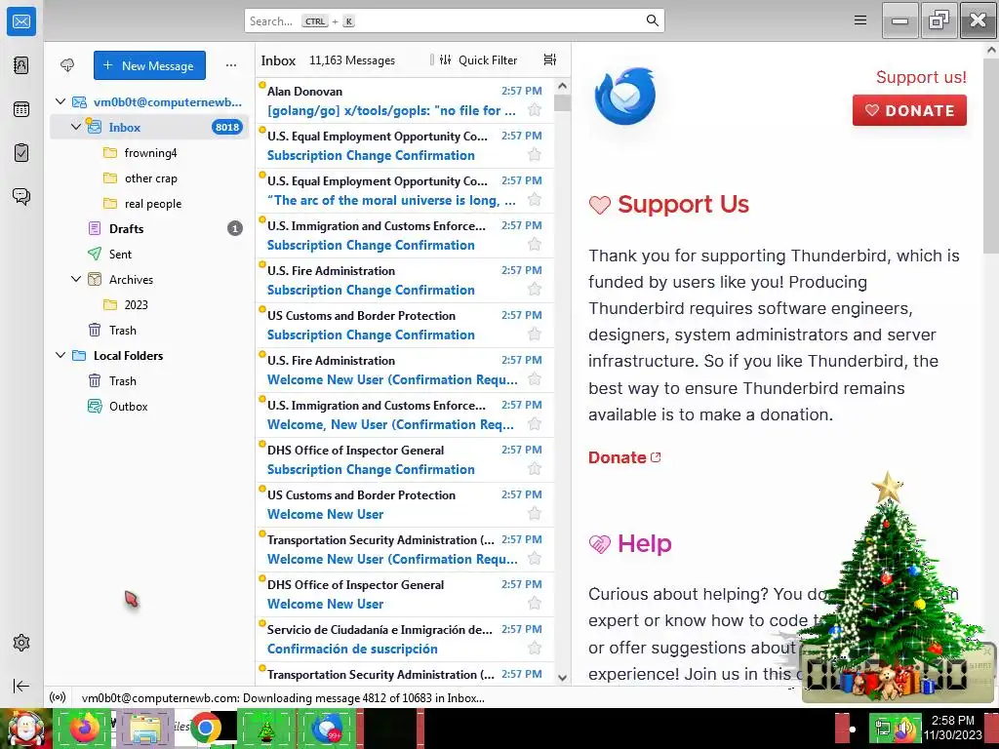Collapse the Archives folder
Image resolution: width=999 pixels, height=749 pixels.
pyautogui.click(x=76, y=279)
